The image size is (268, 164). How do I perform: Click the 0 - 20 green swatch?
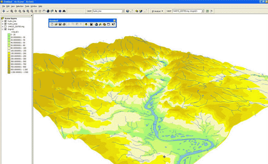tap(9, 34)
